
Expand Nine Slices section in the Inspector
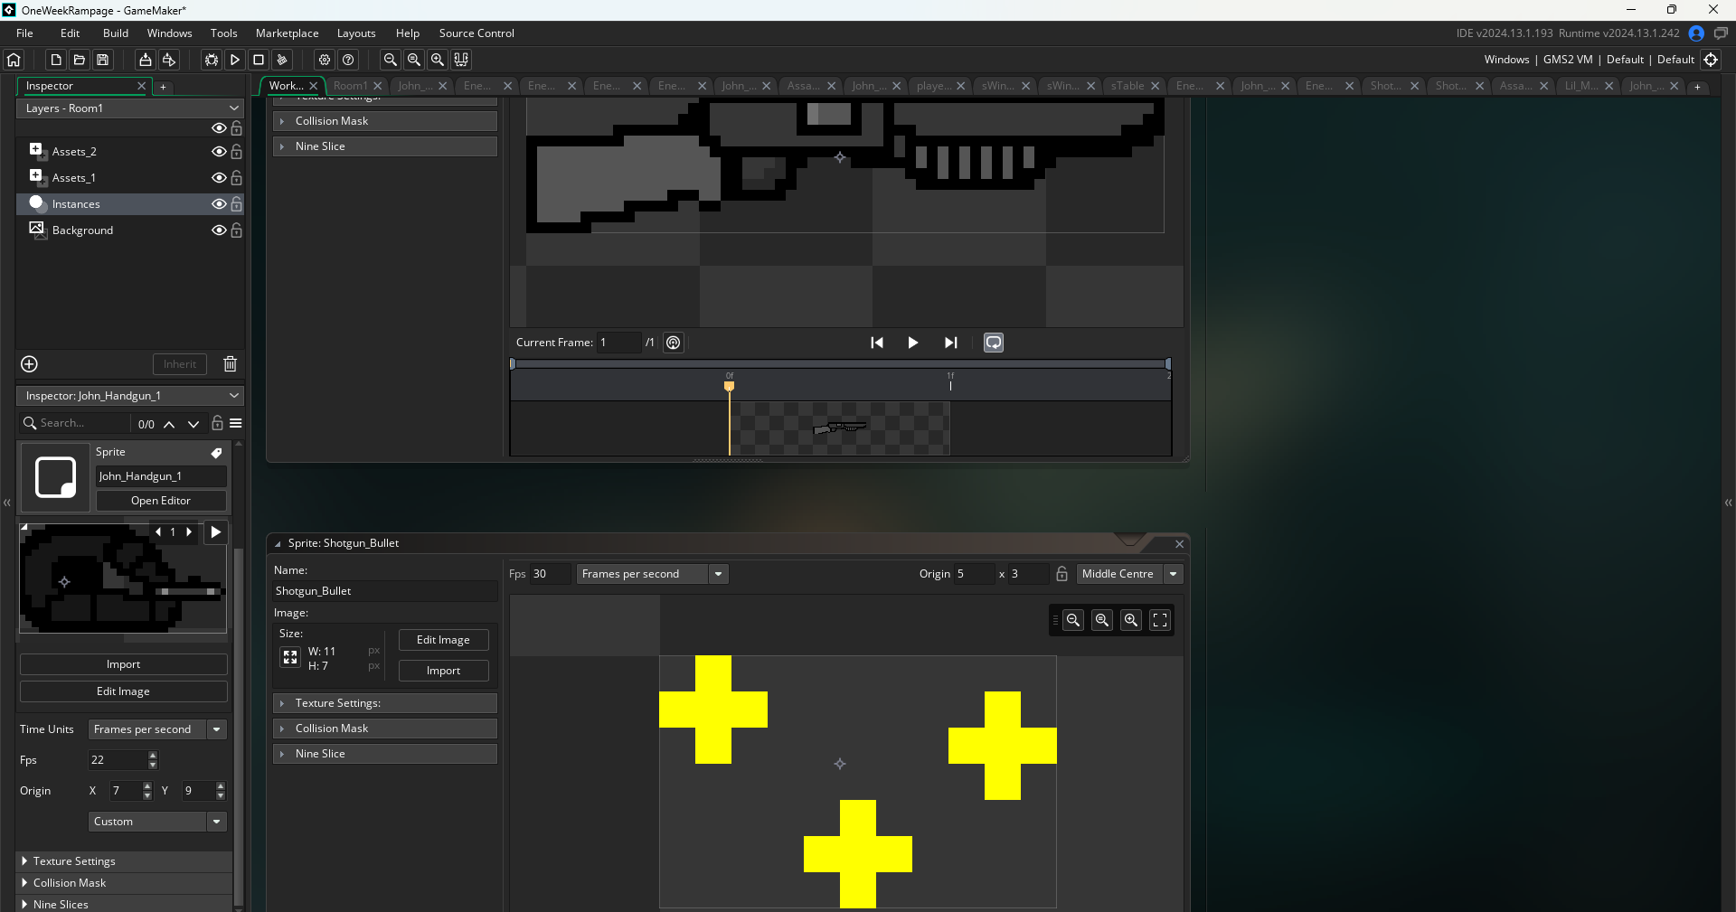click(125, 904)
